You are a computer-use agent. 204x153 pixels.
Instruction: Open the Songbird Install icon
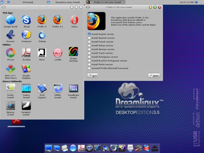(26, 106)
